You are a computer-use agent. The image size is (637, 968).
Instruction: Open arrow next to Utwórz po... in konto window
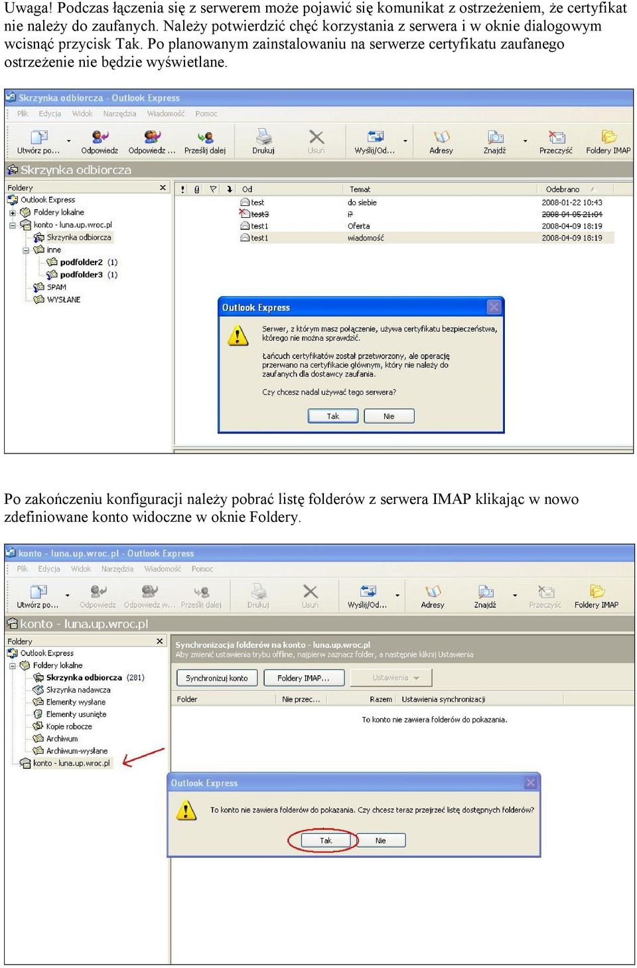coord(68,596)
